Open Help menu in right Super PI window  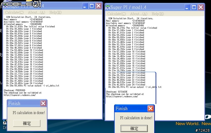click(158, 14)
